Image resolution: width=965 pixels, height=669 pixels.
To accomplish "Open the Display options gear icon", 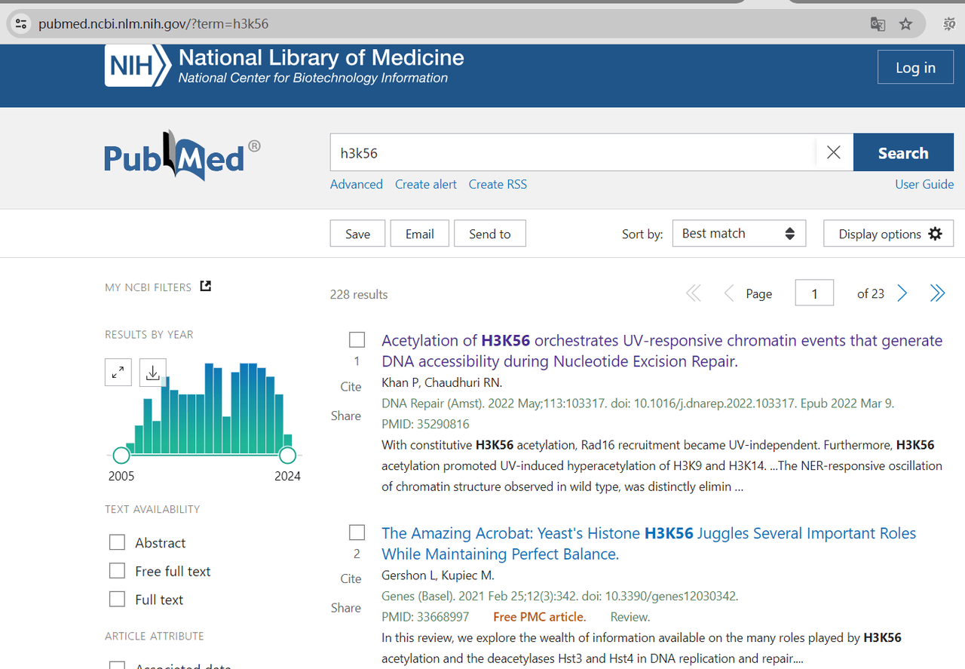I will coord(936,233).
